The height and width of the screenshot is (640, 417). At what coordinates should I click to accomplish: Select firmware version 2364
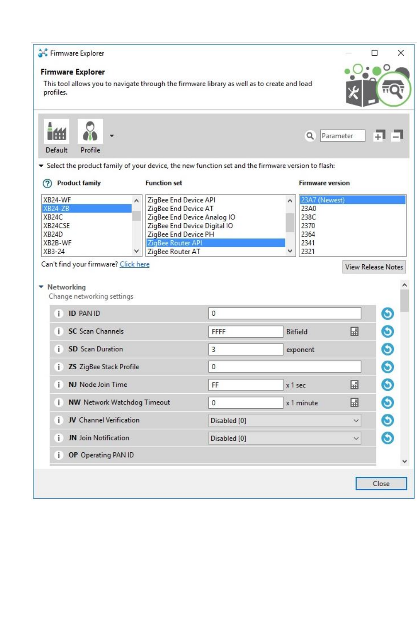click(352, 234)
